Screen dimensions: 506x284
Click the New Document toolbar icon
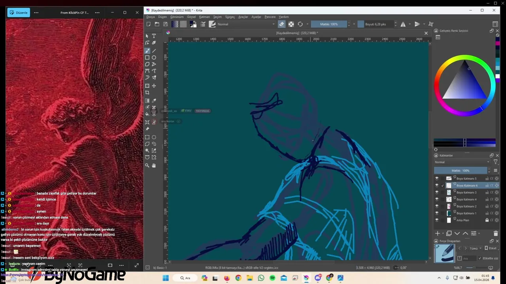(x=149, y=24)
